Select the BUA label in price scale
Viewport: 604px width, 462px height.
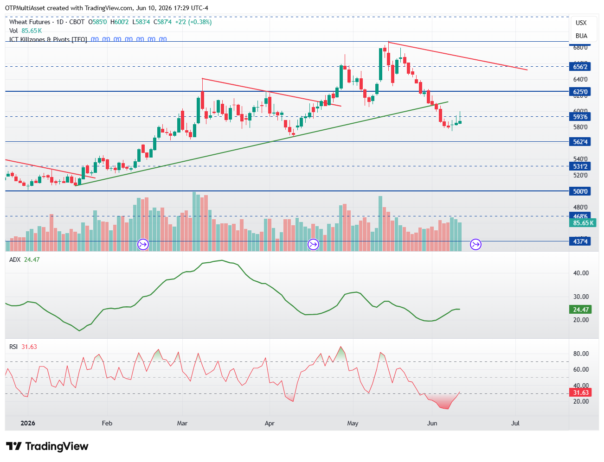click(581, 36)
